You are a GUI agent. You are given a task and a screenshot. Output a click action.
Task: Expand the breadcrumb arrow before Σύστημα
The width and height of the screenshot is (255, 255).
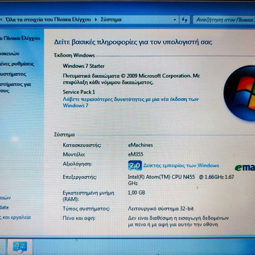coord(96,20)
